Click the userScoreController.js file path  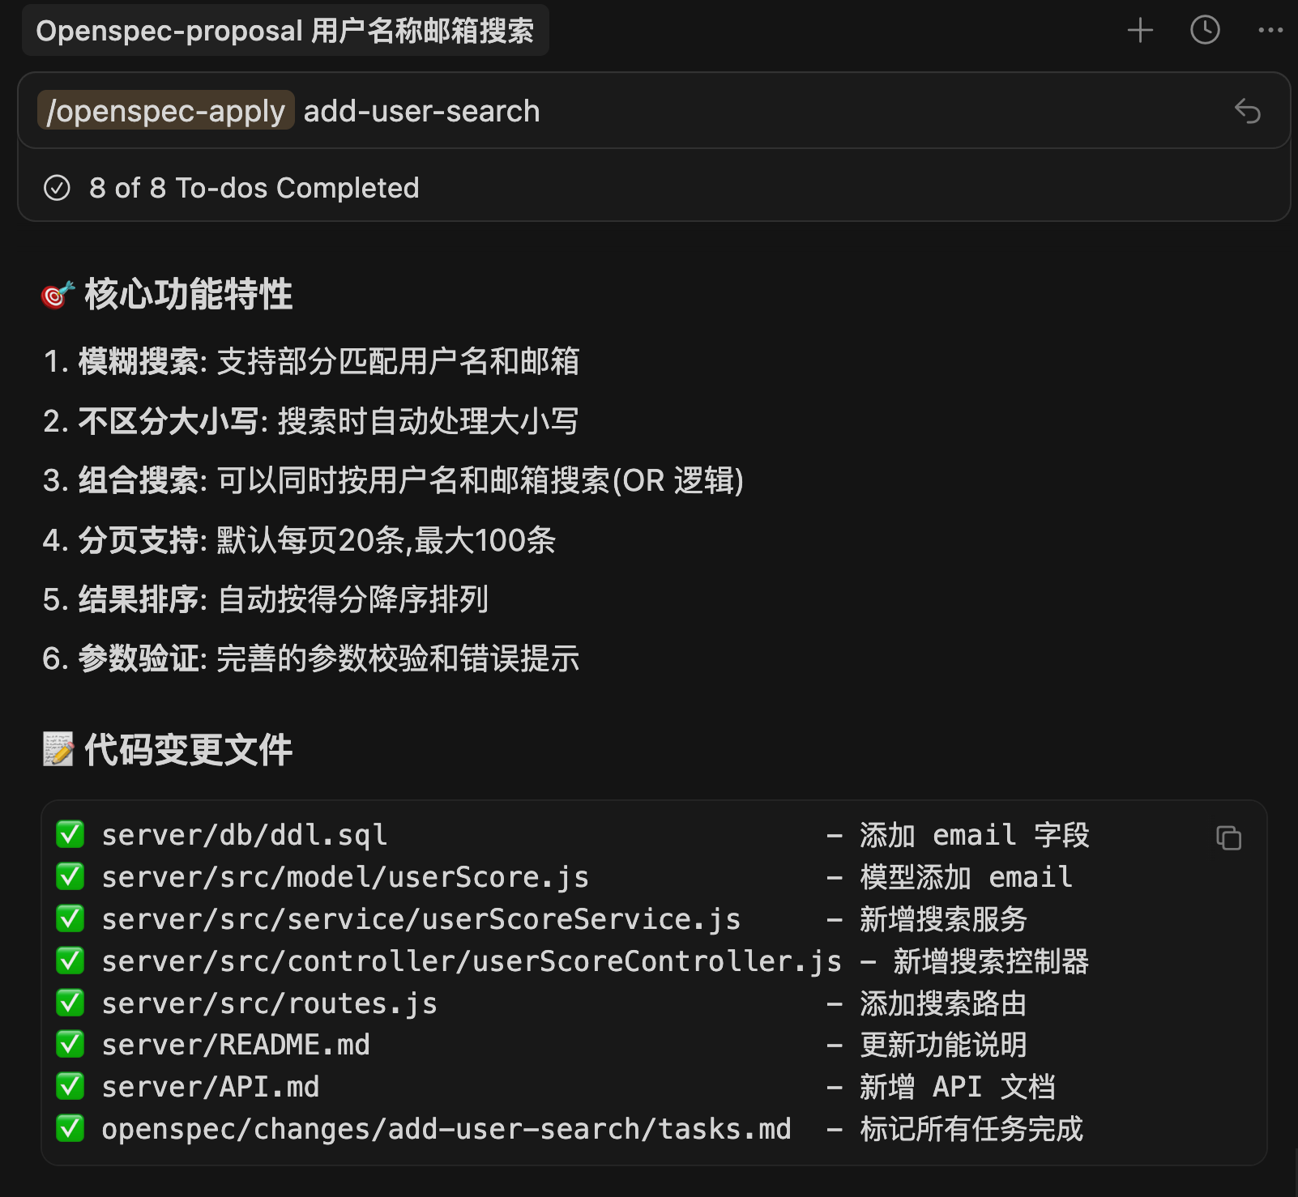[x=472, y=961]
